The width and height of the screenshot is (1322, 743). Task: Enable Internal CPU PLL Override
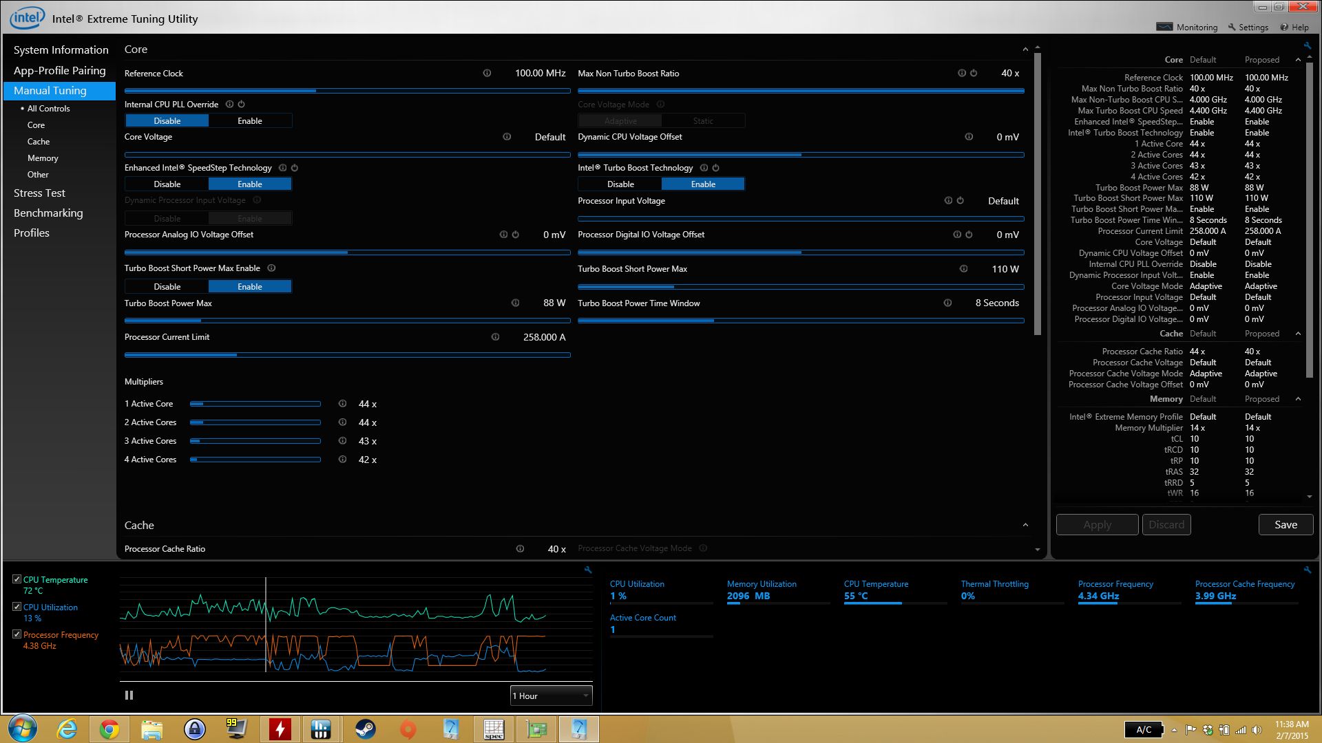click(250, 121)
